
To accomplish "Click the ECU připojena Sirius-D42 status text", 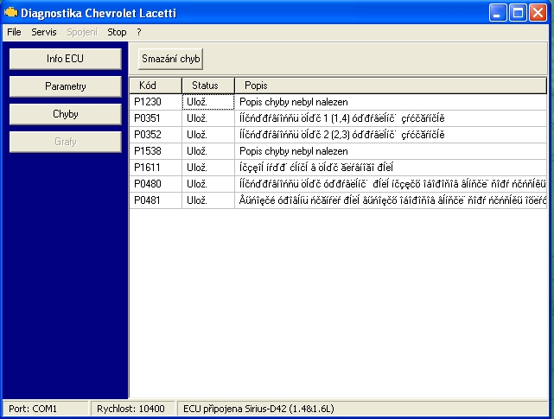I will coord(258,409).
